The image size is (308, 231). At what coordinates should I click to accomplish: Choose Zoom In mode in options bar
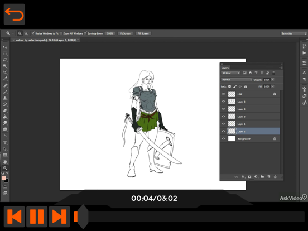(20, 33)
